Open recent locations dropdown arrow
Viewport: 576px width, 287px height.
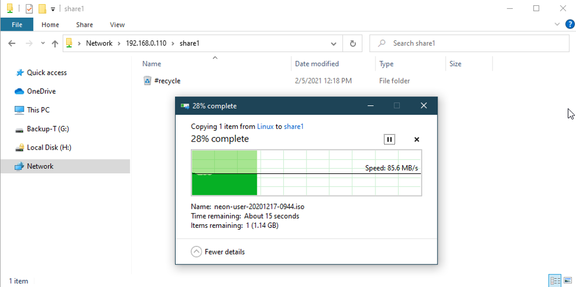tap(43, 43)
